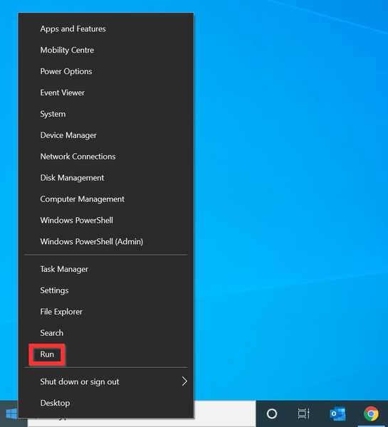The width and height of the screenshot is (388, 427).
Task: Show the Desktop via menu
Action: (106, 403)
